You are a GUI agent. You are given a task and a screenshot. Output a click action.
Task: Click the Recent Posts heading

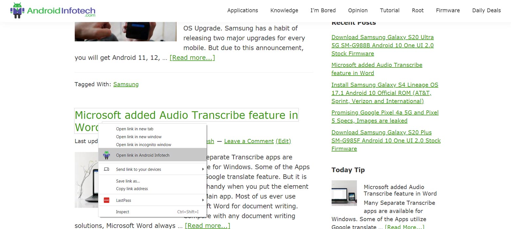click(x=354, y=23)
